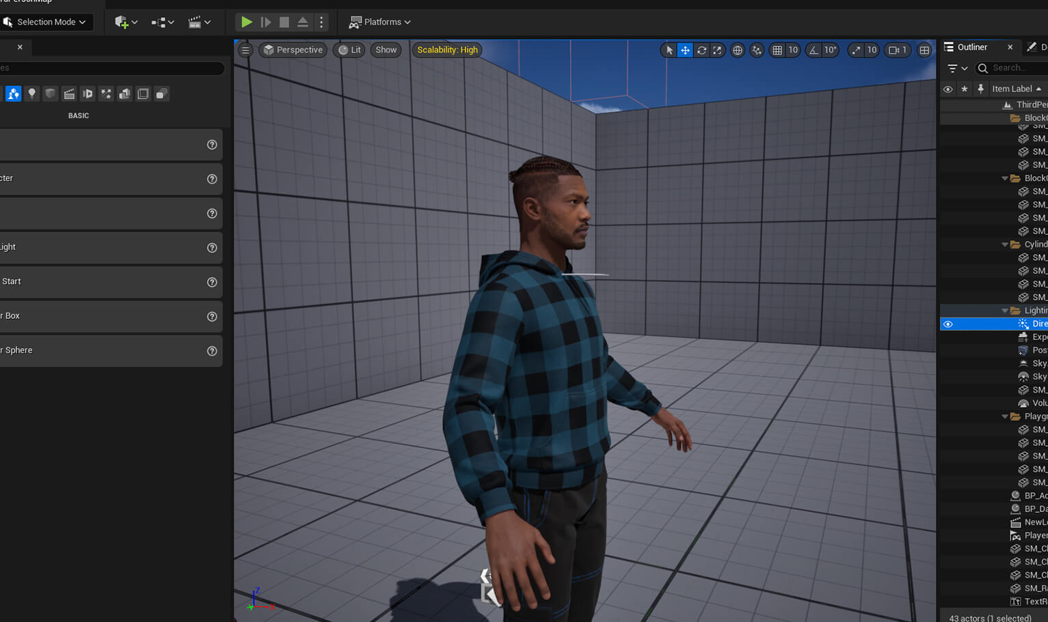Activate the scale transform tool
The height and width of the screenshot is (622, 1048).
717,50
